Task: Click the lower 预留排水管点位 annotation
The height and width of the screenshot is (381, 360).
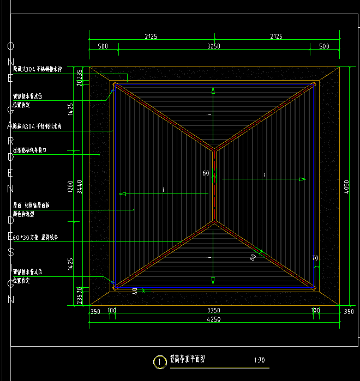Action: click(x=27, y=272)
